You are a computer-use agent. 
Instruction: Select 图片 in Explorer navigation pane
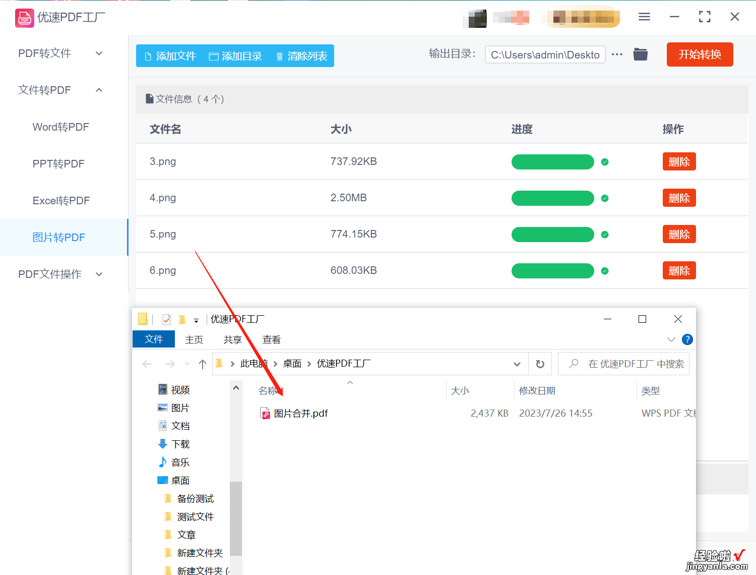coord(174,408)
